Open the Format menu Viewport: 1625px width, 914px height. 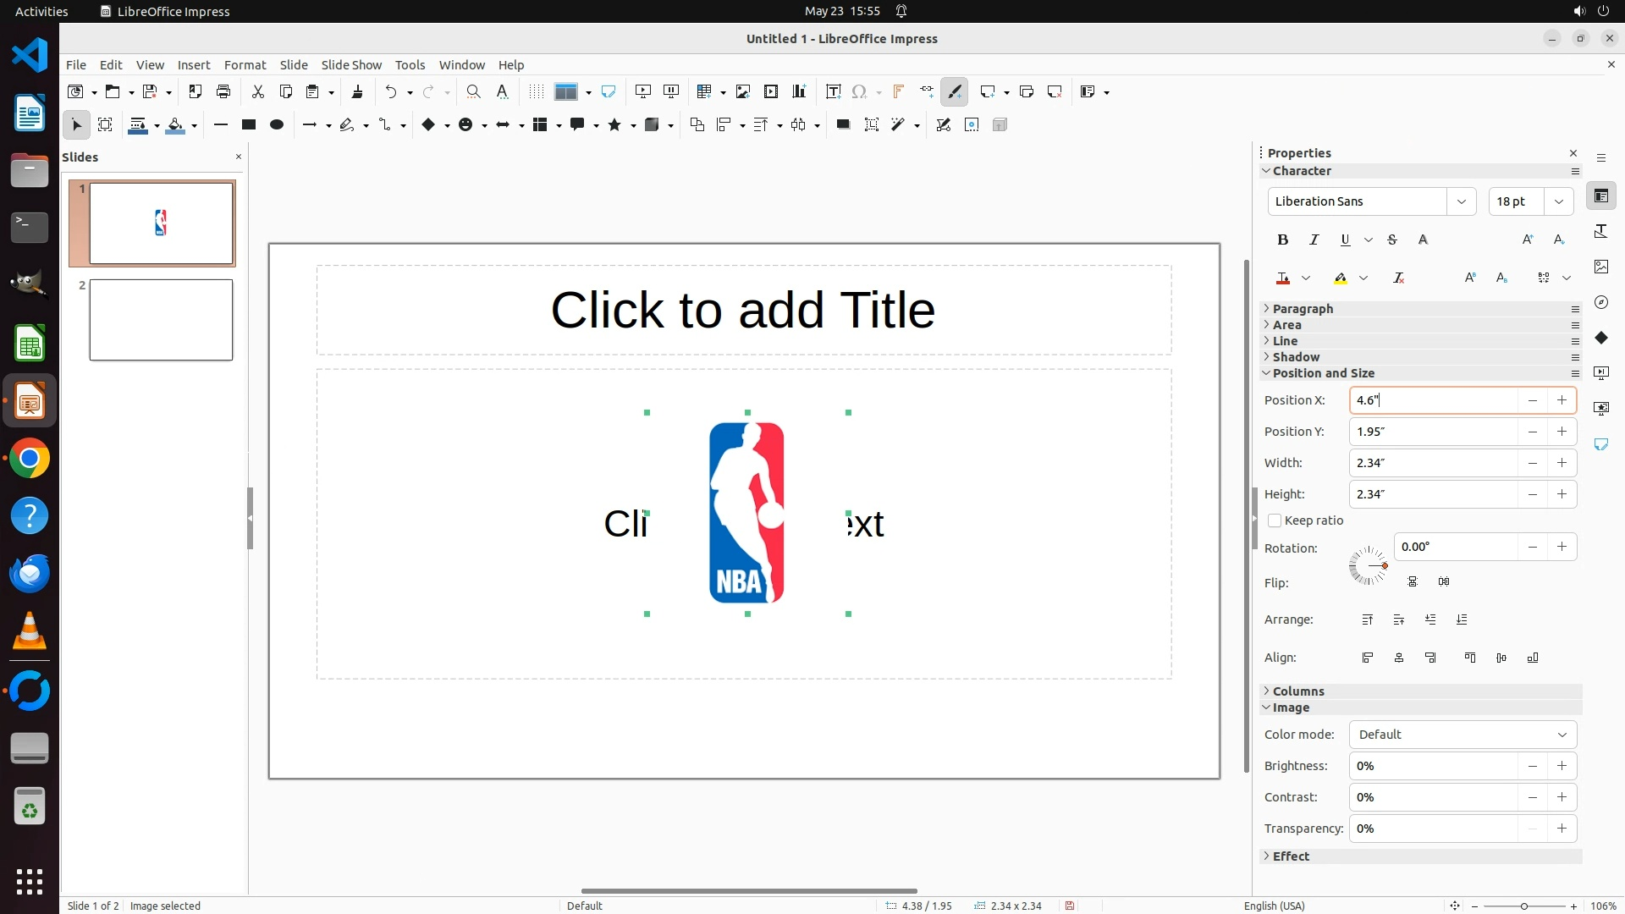point(245,64)
